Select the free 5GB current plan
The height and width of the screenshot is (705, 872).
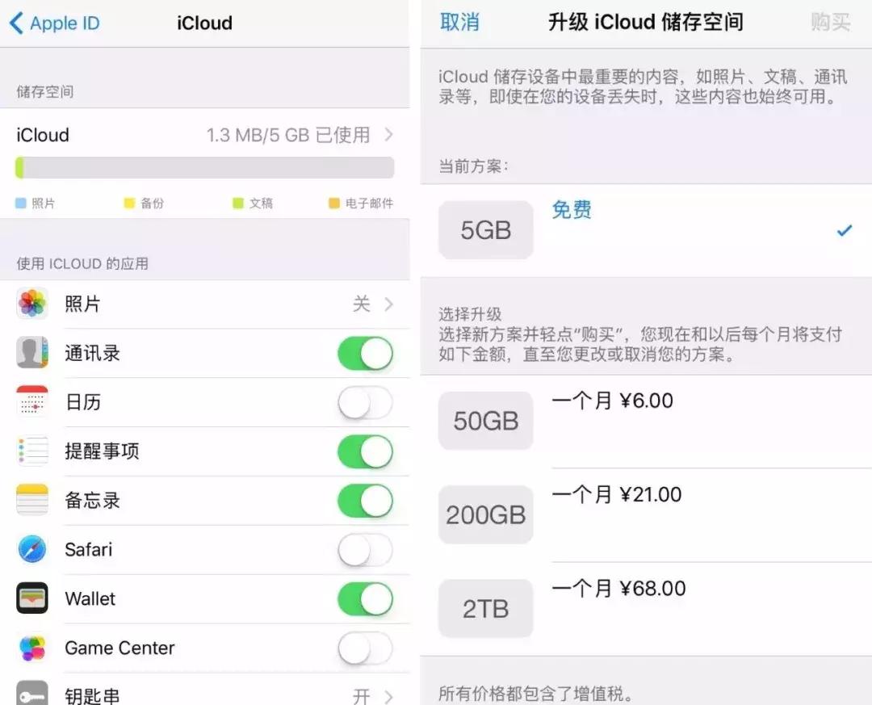646,230
